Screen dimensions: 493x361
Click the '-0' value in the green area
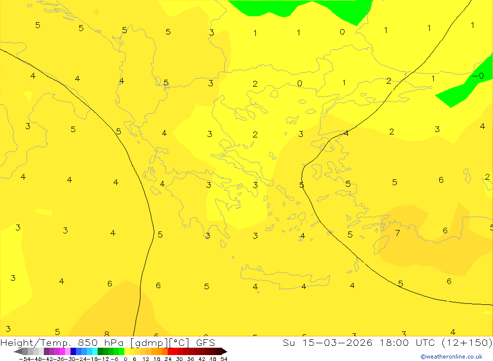pos(478,76)
